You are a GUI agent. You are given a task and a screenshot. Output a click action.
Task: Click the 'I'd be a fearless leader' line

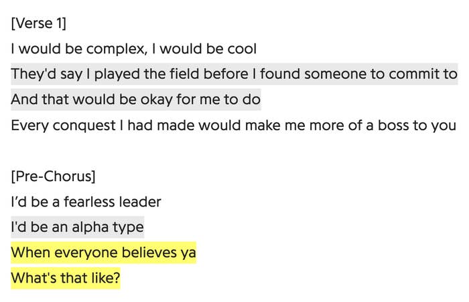(86, 202)
